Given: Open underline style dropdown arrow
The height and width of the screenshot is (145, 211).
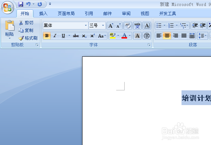Looking at the screenshot, I should tap(69, 36).
